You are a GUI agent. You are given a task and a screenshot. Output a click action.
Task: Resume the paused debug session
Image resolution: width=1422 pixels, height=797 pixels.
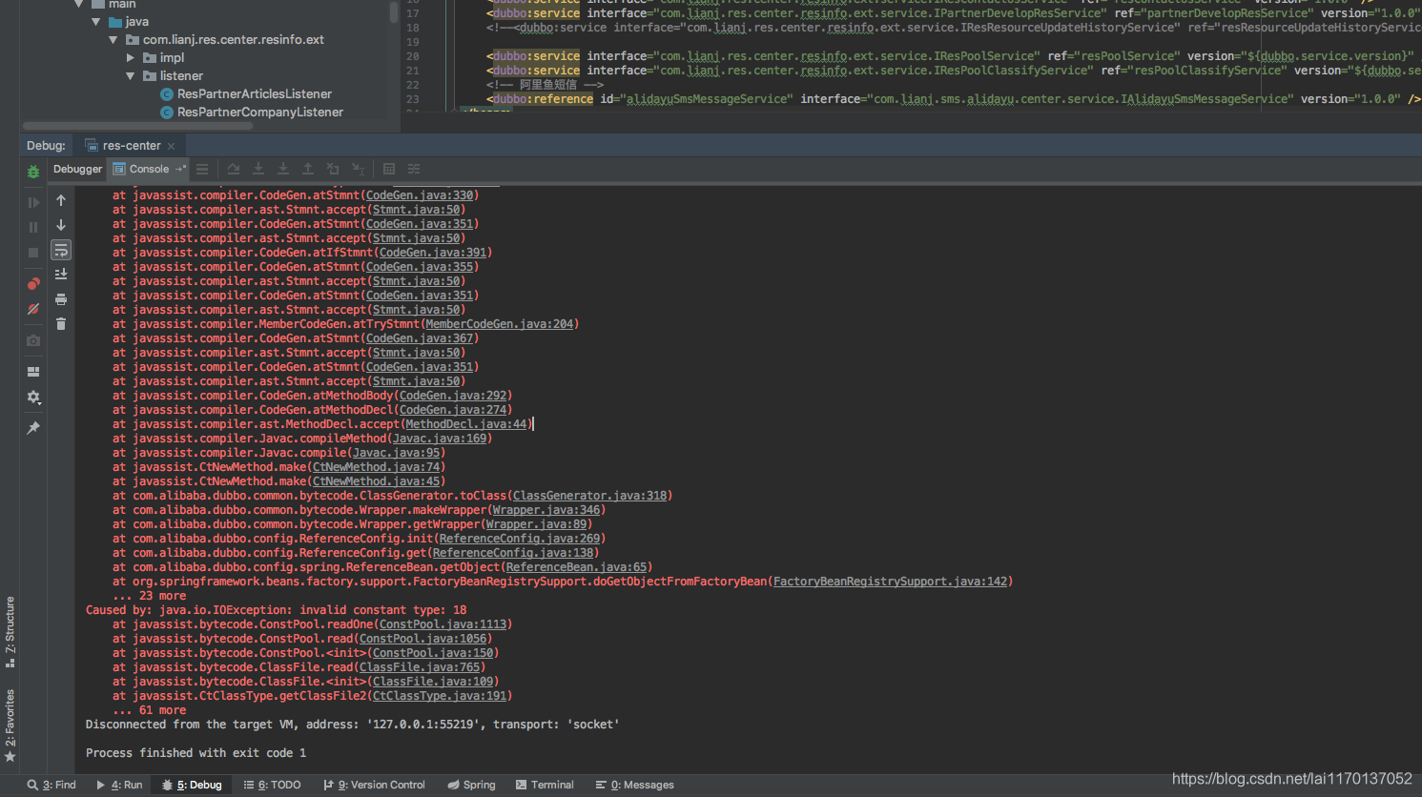tap(33, 201)
